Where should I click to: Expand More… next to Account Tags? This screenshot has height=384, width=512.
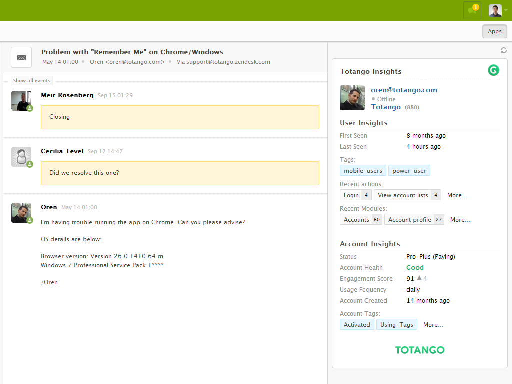tap(433, 325)
